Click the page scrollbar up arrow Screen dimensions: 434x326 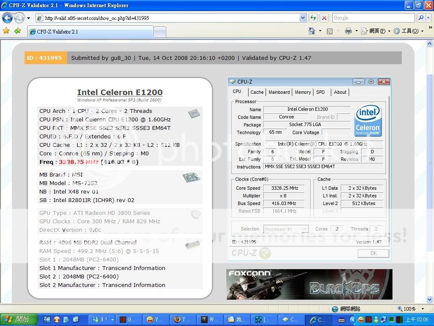430,44
